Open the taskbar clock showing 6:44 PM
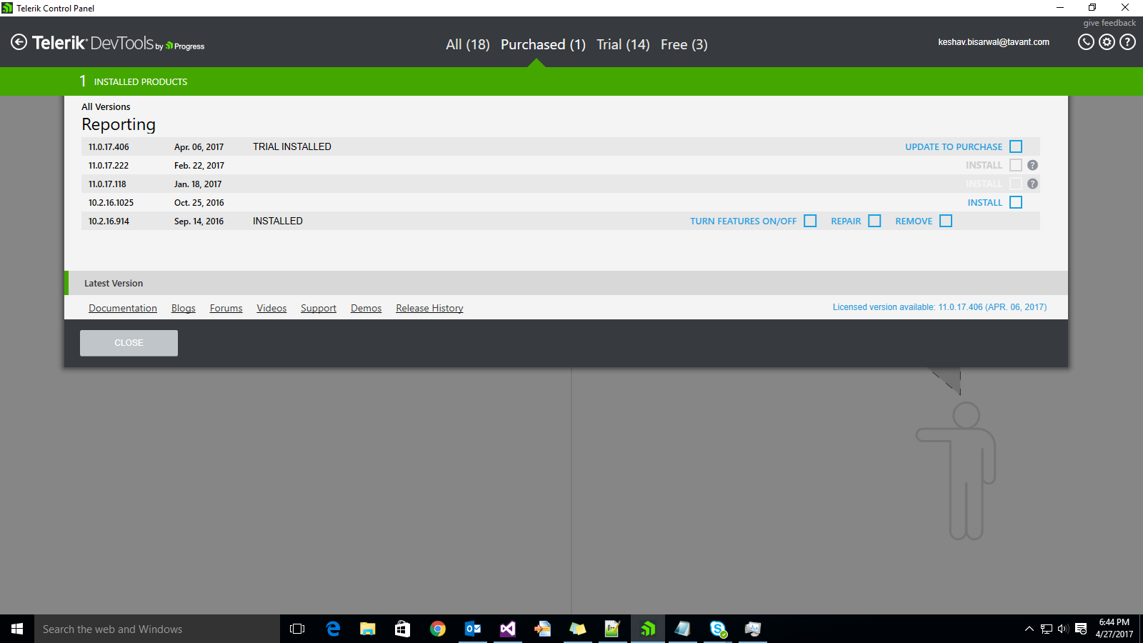 click(x=1114, y=629)
